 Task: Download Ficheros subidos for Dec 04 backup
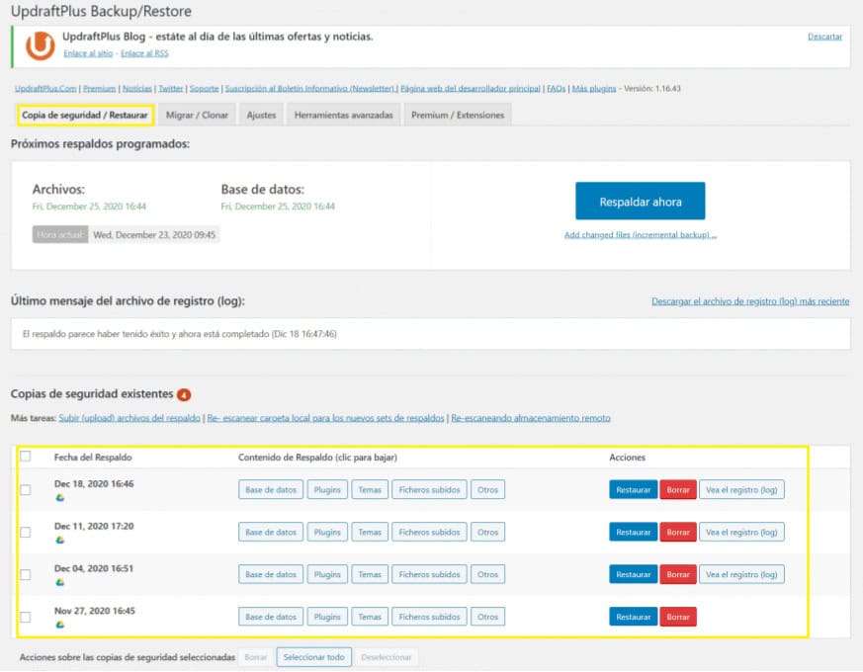click(429, 574)
